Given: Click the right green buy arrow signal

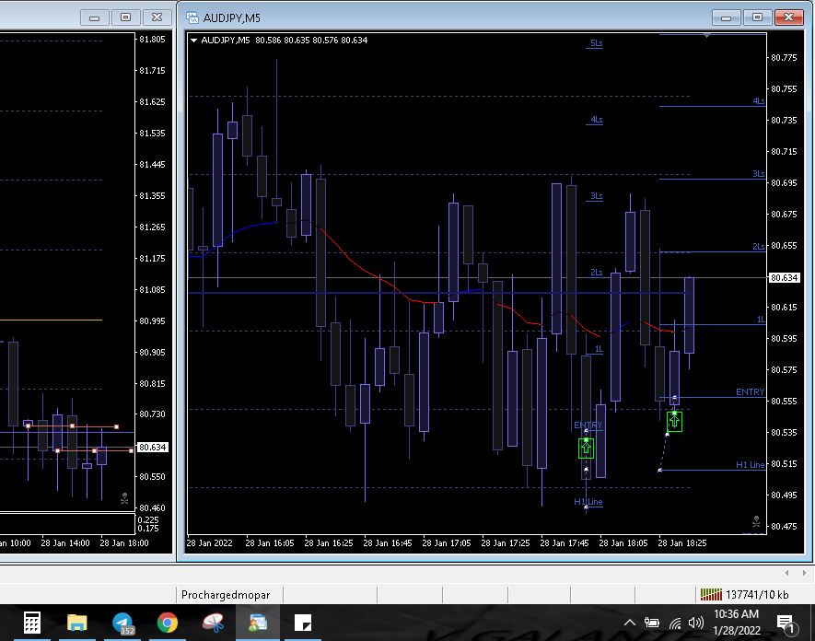Looking at the screenshot, I should [674, 421].
